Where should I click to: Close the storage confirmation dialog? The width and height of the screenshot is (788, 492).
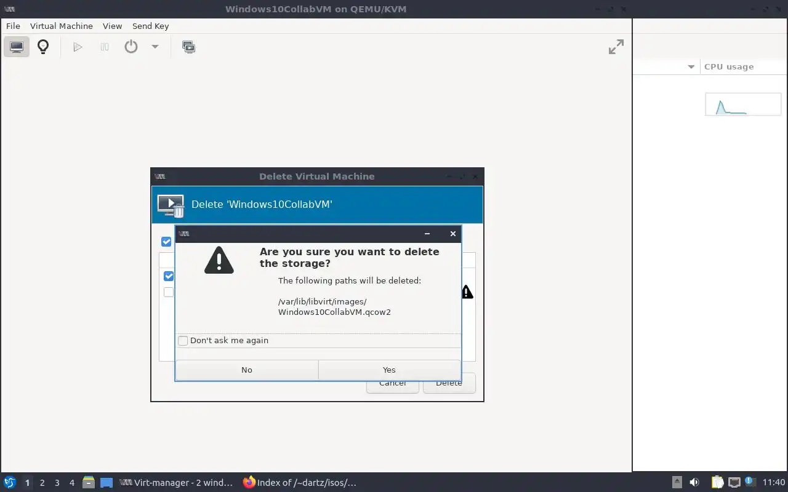(453, 234)
